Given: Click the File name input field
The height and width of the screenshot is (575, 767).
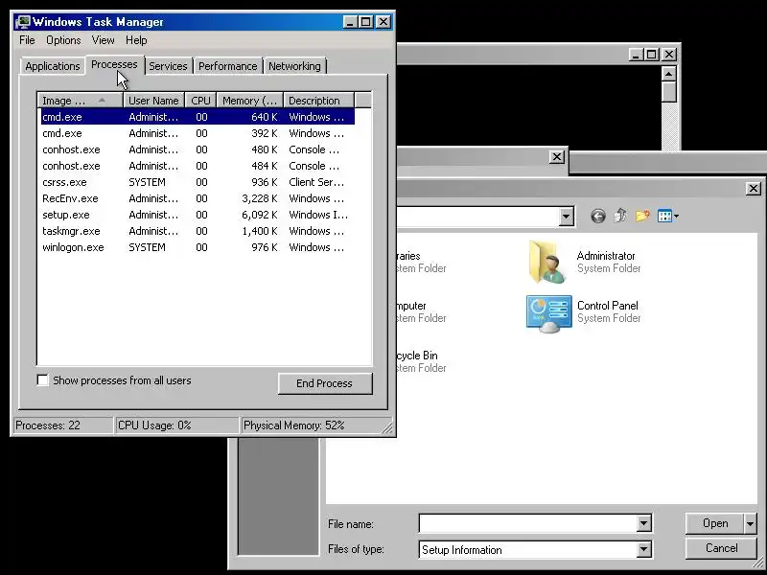Looking at the screenshot, I should [x=528, y=523].
